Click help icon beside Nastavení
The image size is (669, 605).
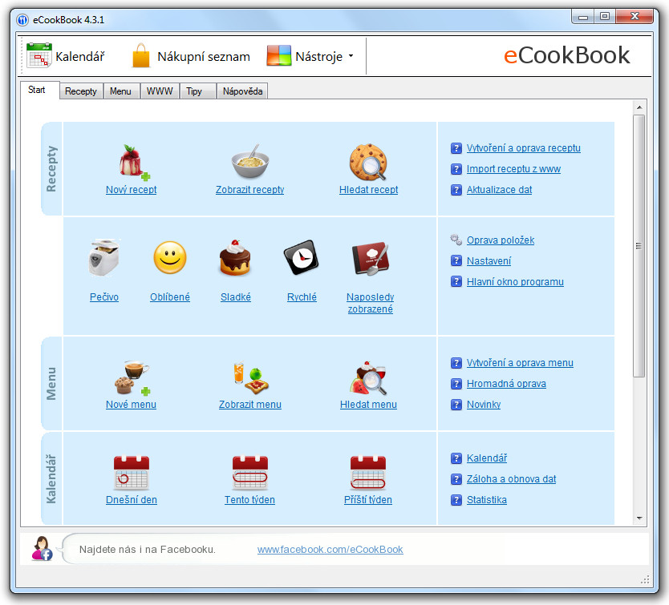(456, 260)
